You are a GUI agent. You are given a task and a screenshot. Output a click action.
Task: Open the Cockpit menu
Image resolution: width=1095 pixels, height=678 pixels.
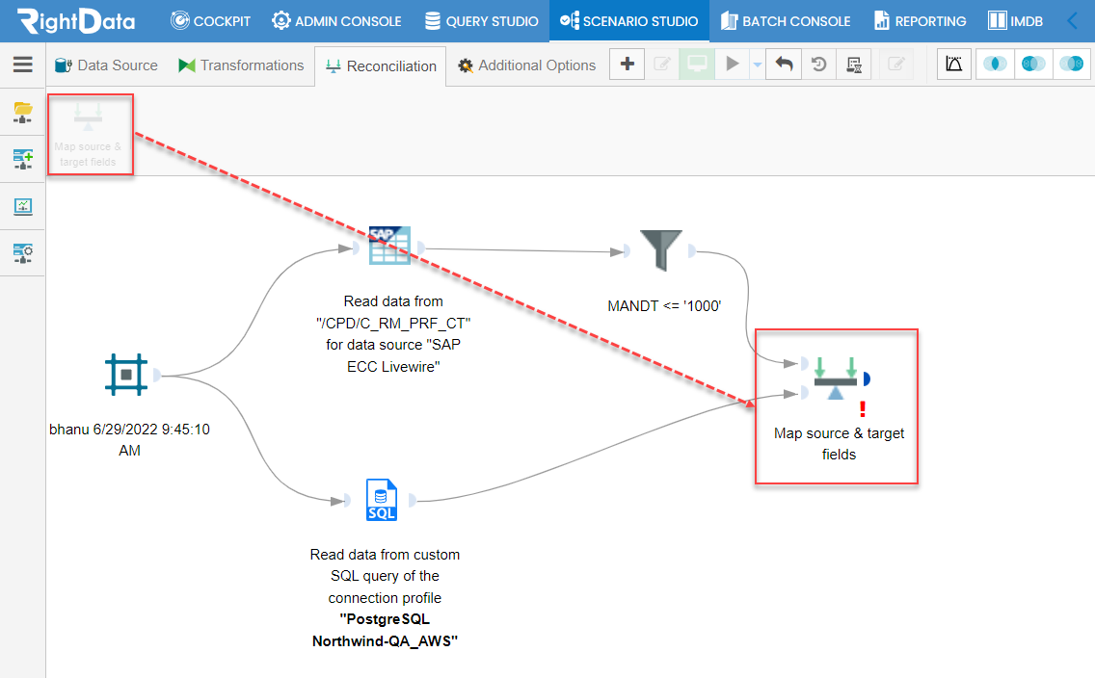[210, 21]
